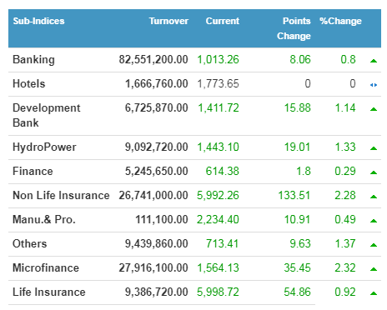This screenshot has width=387, height=310.
Task: Click the green up arrow in Non Life Insurance row
Action: pos(374,197)
